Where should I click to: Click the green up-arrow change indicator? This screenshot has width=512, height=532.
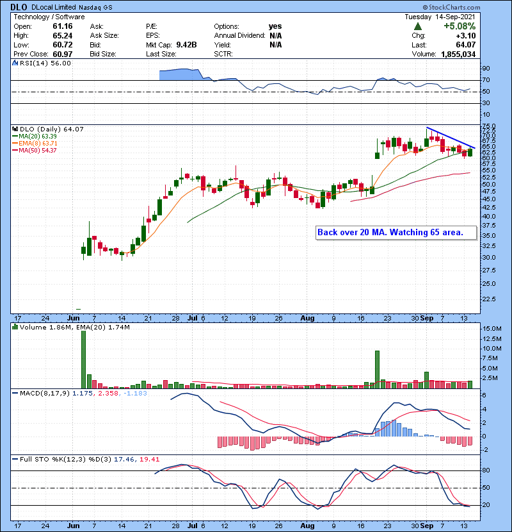[418, 26]
